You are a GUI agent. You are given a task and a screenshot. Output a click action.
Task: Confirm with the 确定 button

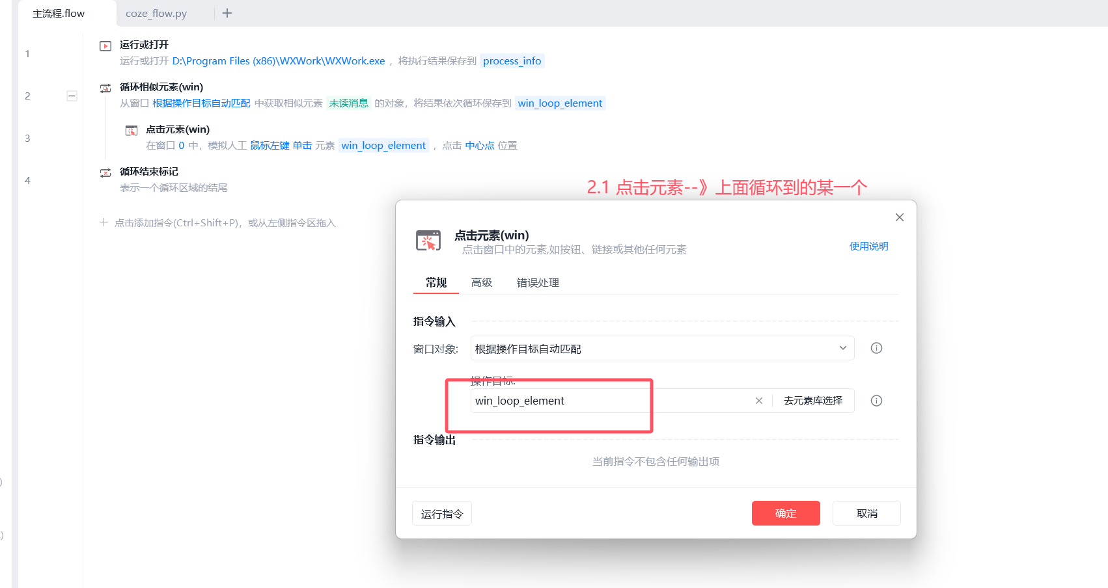click(x=786, y=513)
